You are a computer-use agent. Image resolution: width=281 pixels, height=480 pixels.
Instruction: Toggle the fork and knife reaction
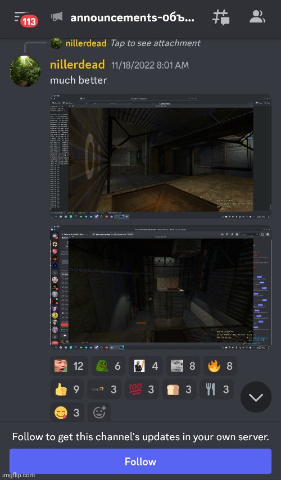(x=216, y=389)
